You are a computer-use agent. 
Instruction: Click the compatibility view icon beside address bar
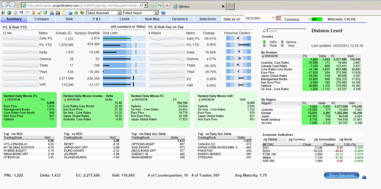click(x=152, y=5)
